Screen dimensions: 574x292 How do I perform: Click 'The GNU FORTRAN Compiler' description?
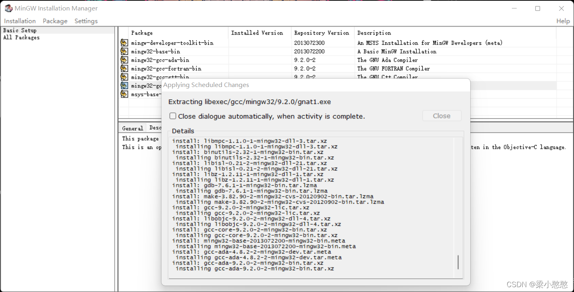(x=394, y=68)
